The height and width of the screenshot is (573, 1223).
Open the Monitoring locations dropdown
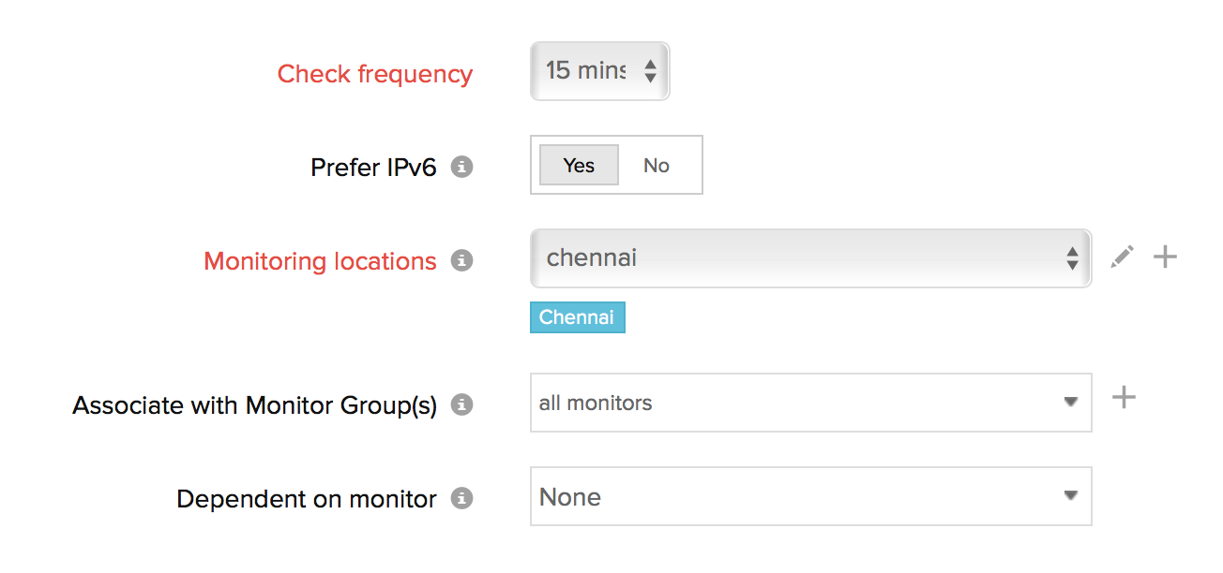click(810, 258)
